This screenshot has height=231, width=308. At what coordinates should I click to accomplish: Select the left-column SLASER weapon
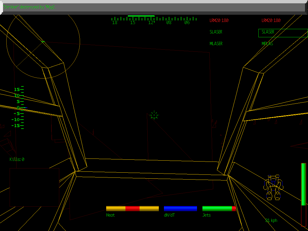tap(216, 32)
